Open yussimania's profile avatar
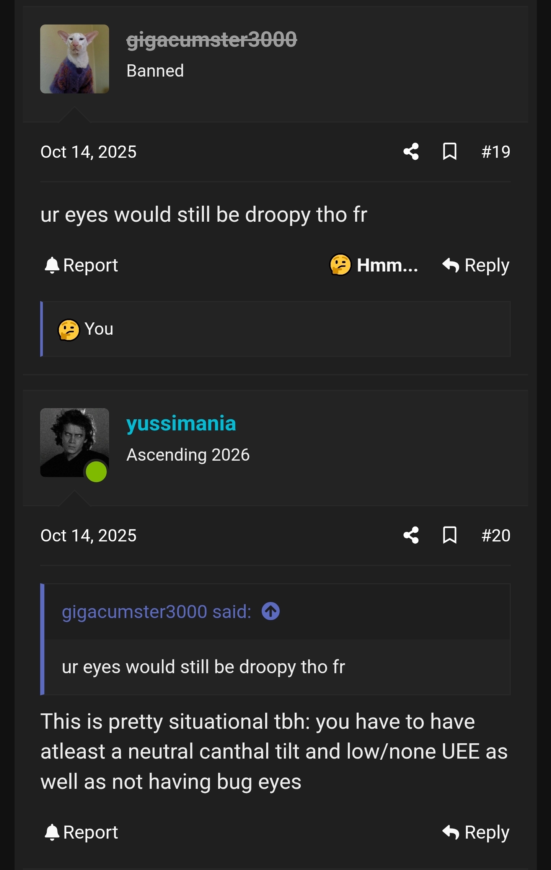The width and height of the screenshot is (551, 870). [x=75, y=443]
